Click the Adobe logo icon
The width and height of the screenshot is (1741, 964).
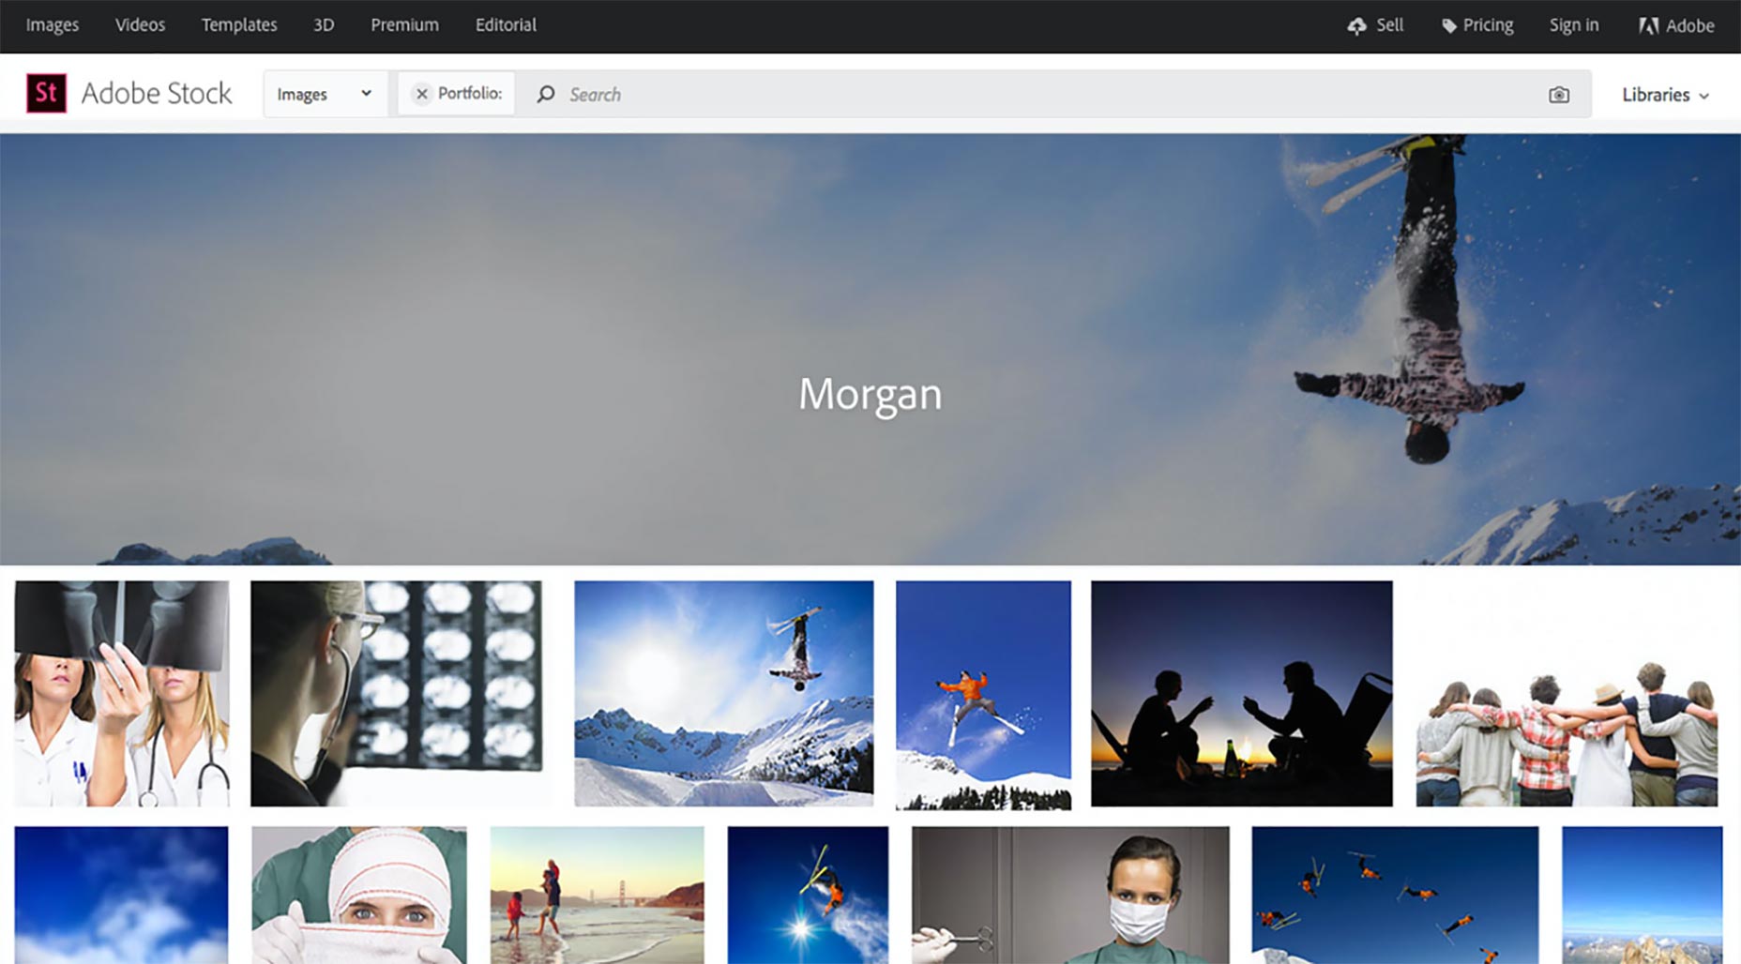(1648, 26)
